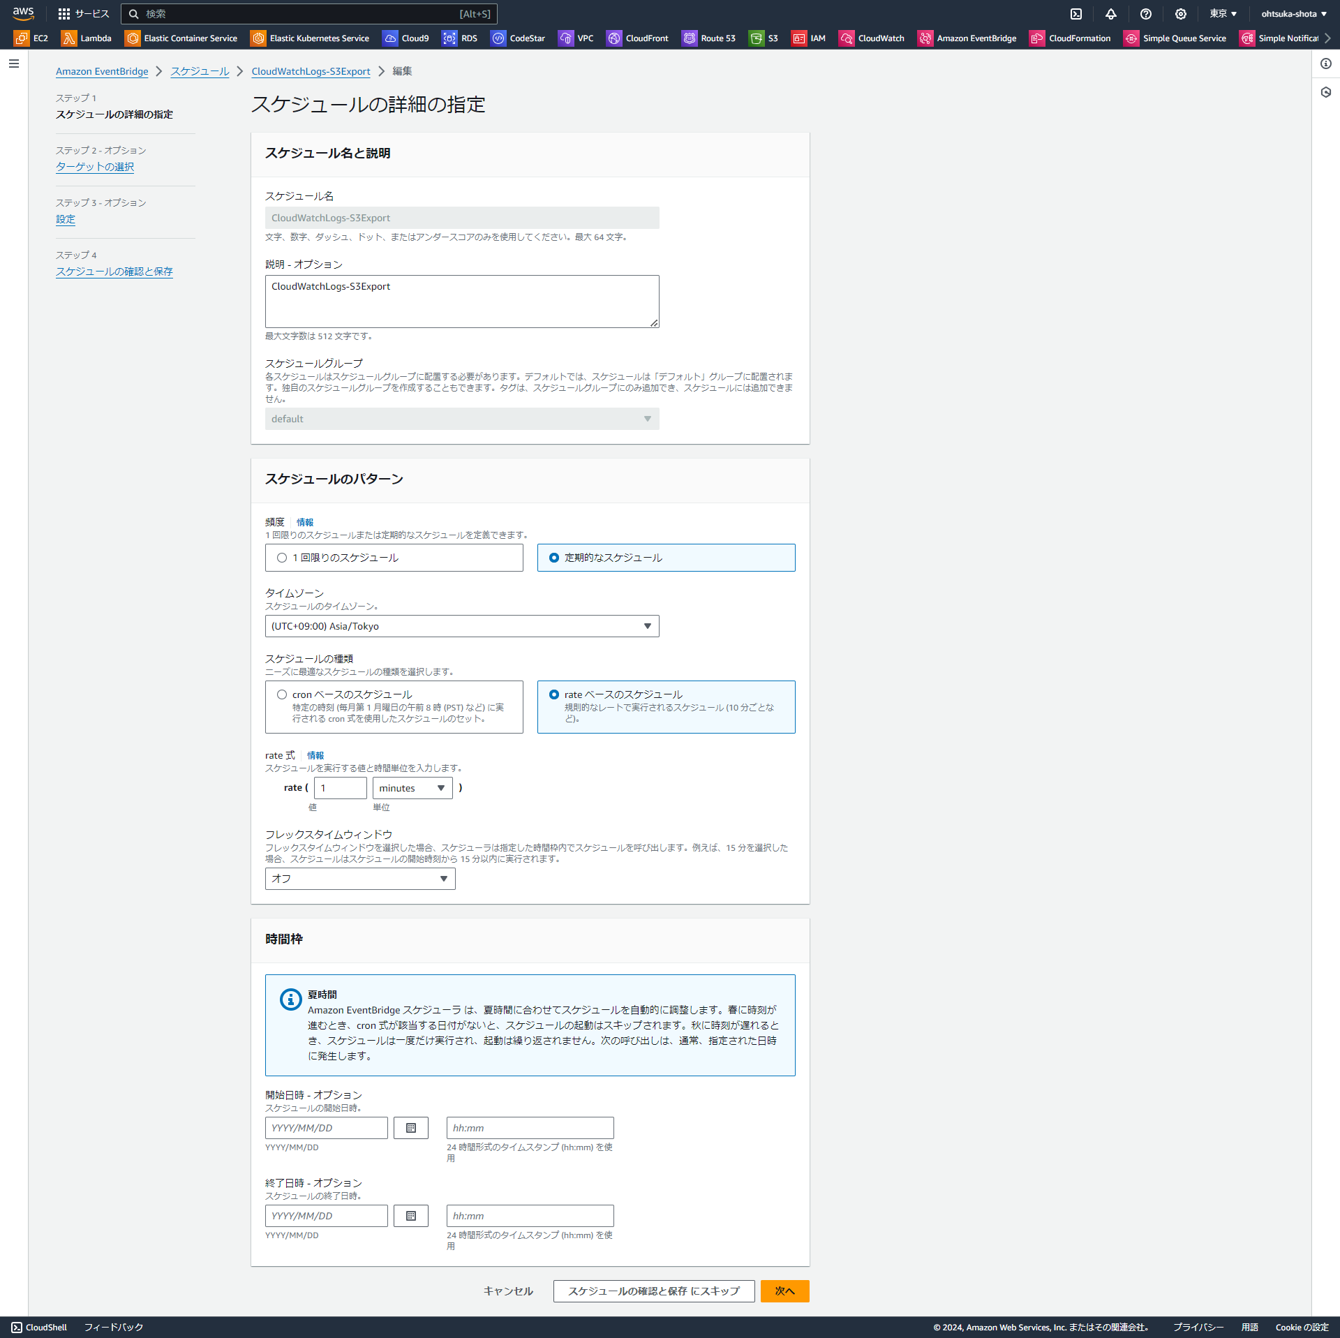Open the notifications bell icon
Viewport: 1340px width, 1338px height.
(1111, 13)
